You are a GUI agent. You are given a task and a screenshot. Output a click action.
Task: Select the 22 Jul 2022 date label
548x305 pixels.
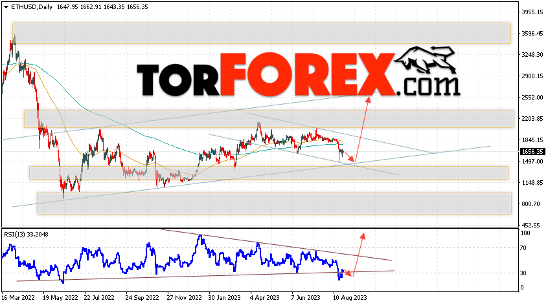point(99,298)
